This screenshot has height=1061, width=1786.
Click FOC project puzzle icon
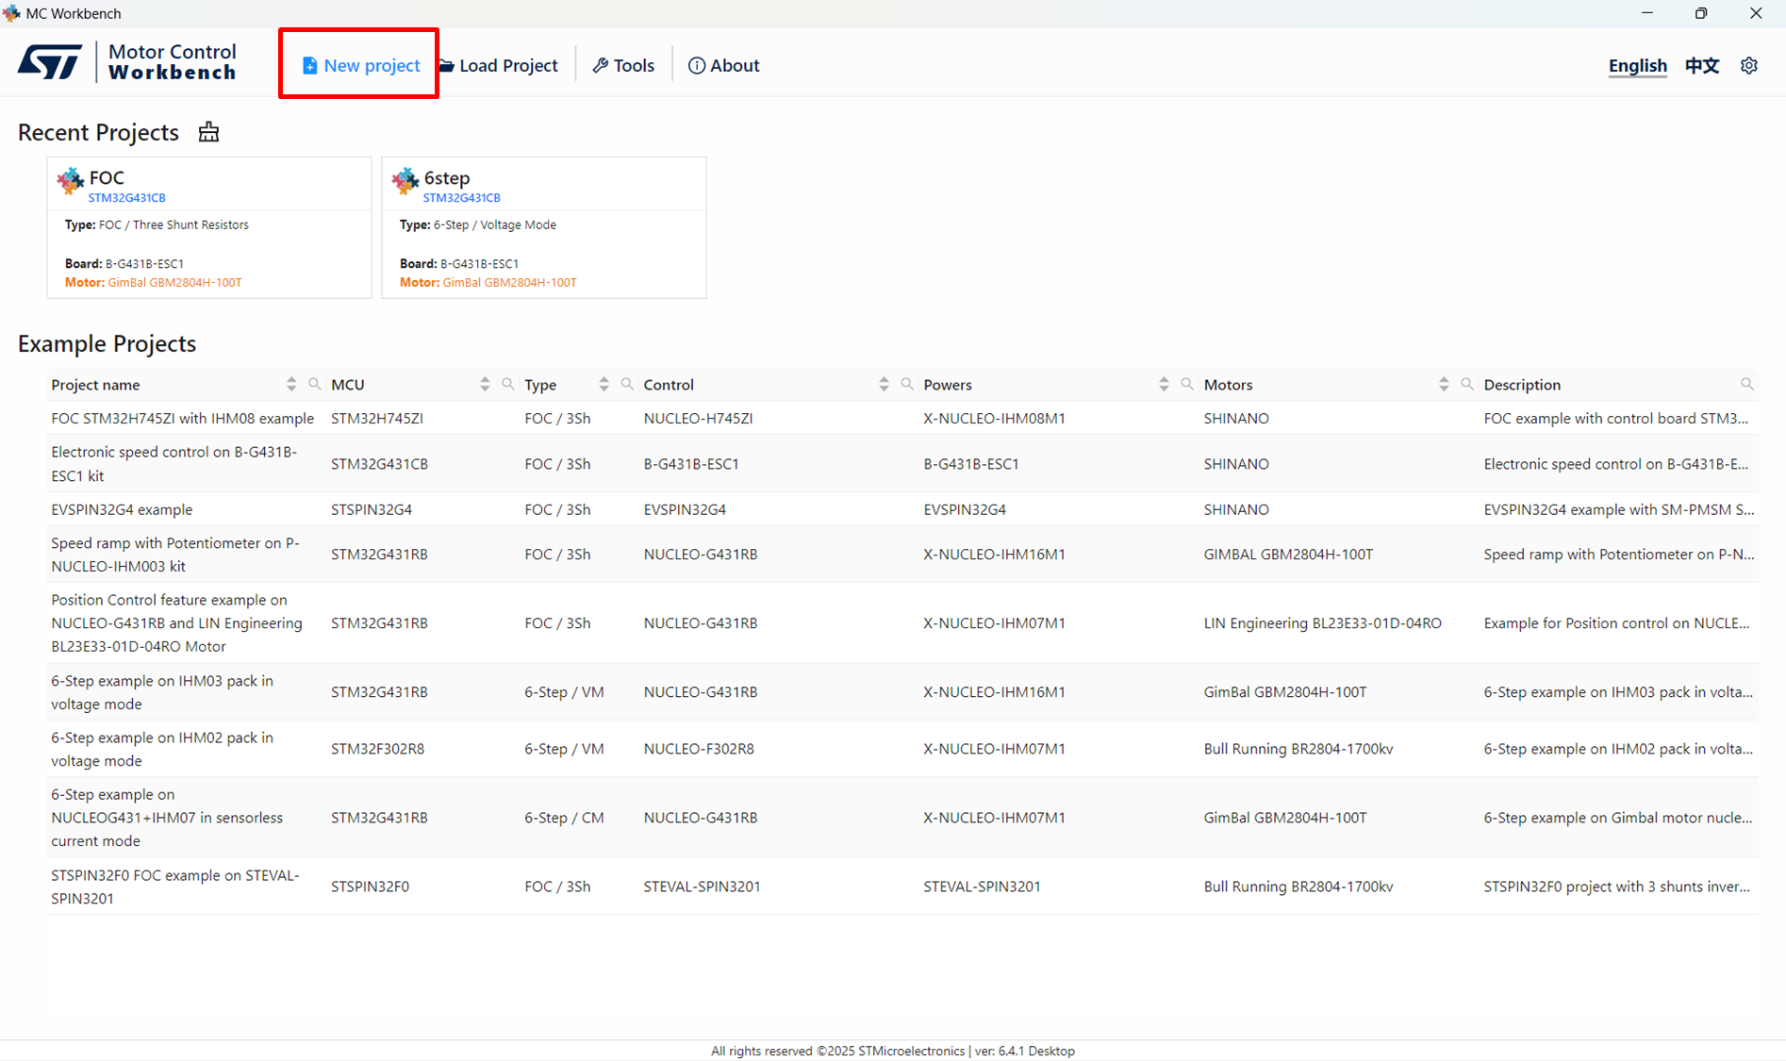click(x=70, y=180)
